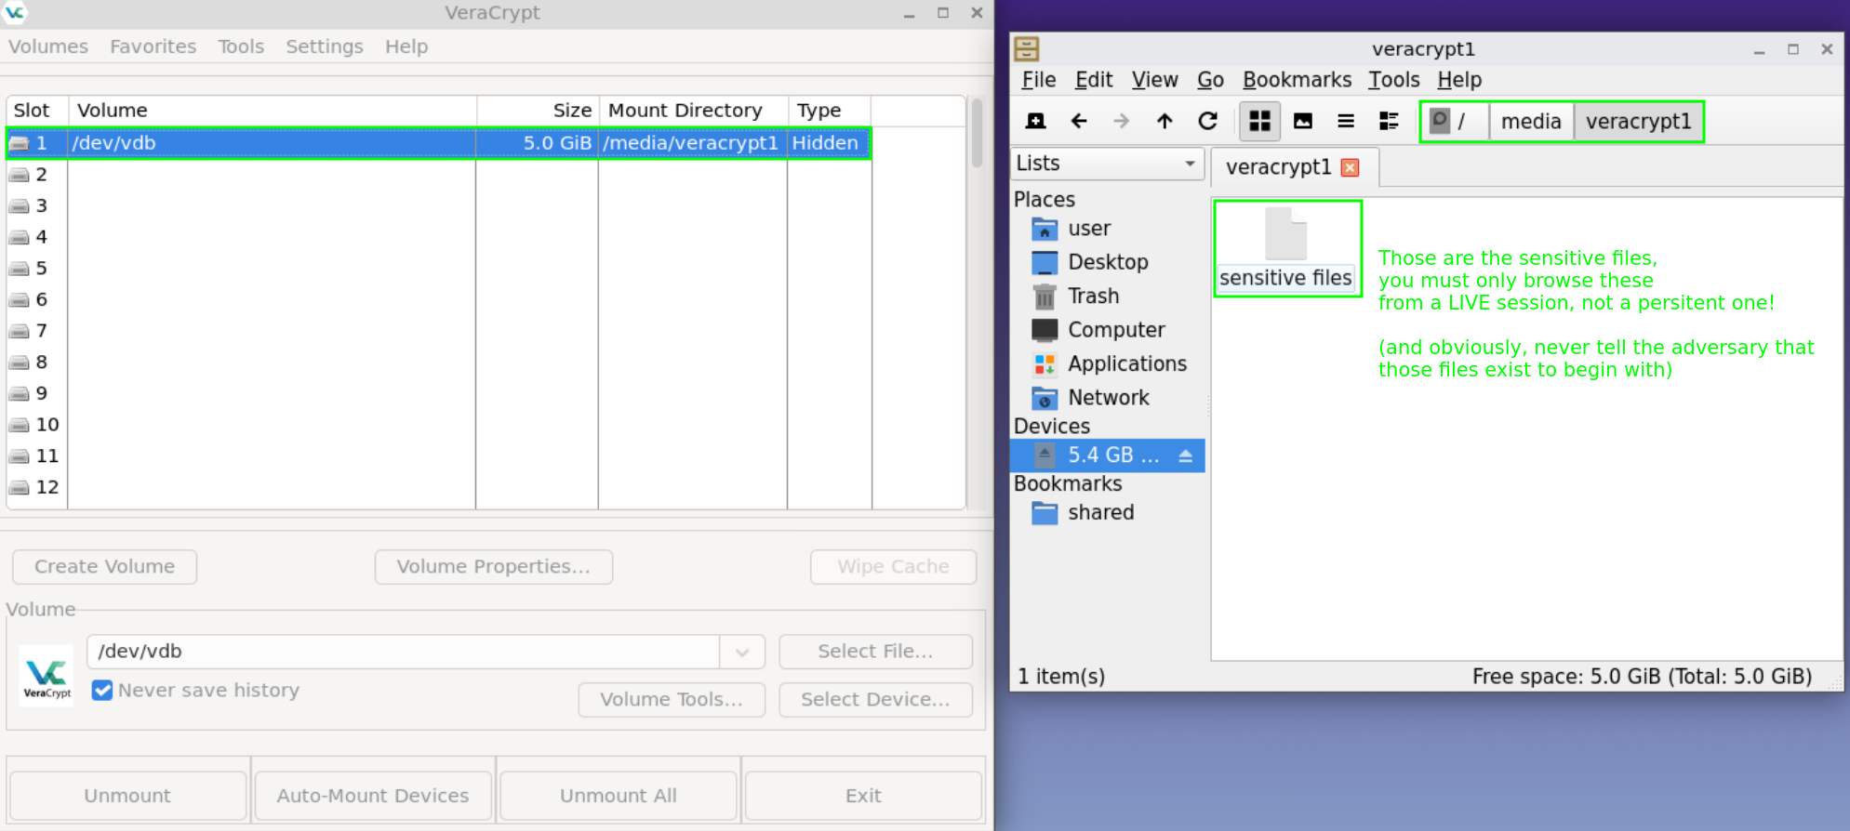Click the root filesystem path button
Viewport: 1850px width, 831px height.
tap(1455, 121)
